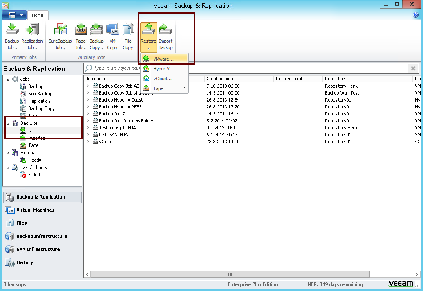The width and height of the screenshot is (423, 291).
Task: Click Import Backup in the ribbon
Action: pyautogui.click(x=166, y=36)
